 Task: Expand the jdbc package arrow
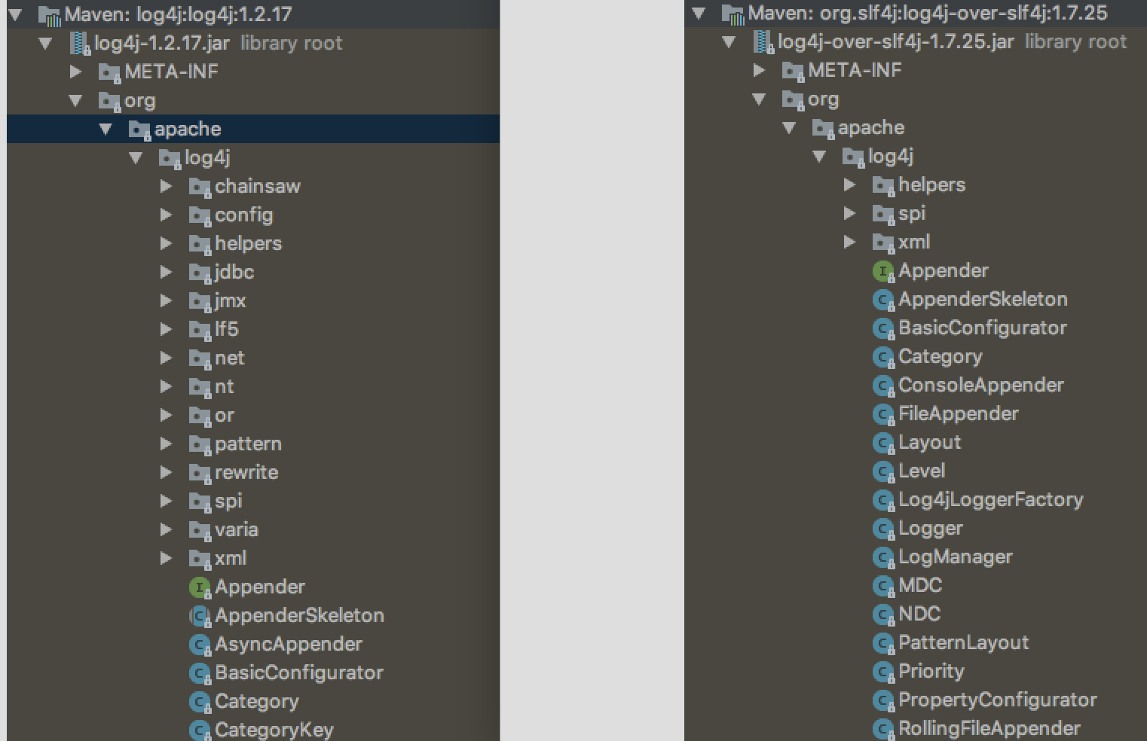[x=166, y=272]
